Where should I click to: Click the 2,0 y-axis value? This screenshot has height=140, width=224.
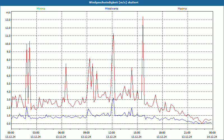coord(8,108)
